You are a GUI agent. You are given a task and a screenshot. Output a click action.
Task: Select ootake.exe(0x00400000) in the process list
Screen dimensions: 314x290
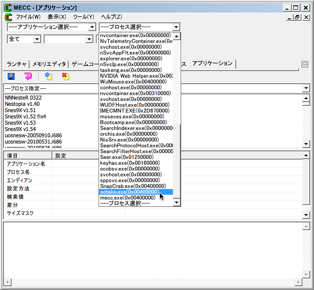[x=136, y=192]
